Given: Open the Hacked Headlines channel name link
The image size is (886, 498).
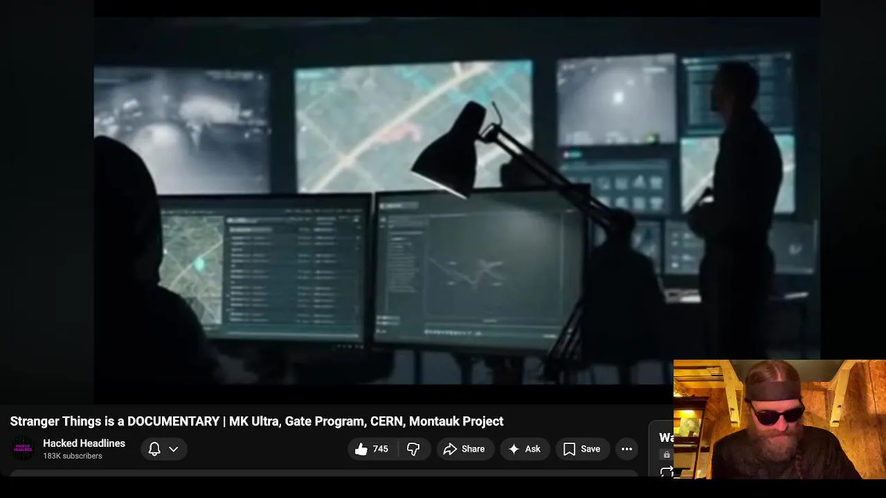Looking at the screenshot, I should [84, 443].
